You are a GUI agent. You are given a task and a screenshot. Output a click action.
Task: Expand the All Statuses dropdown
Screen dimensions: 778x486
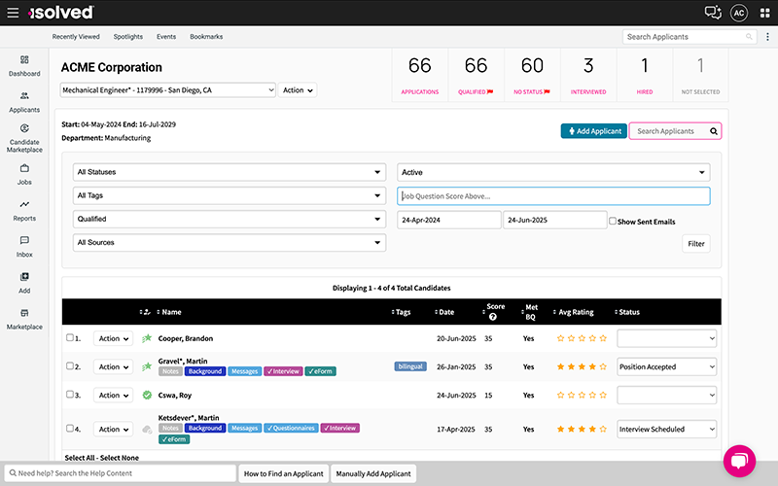[230, 172]
